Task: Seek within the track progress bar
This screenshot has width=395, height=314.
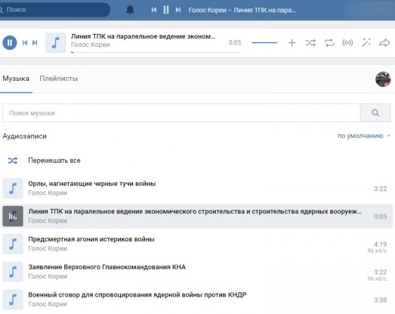Action: point(156,52)
